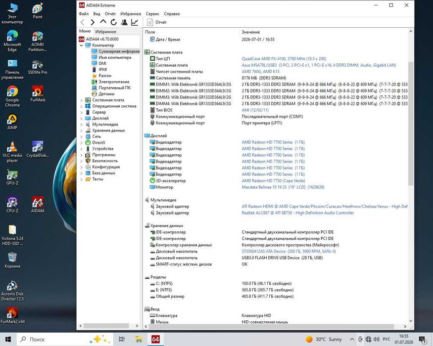
Task: Click the Отчёт report toolbar button
Action: click(x=157, y=22)
